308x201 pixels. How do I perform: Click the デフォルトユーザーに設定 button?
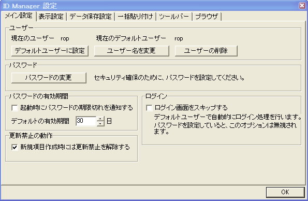tap(50, 51)
